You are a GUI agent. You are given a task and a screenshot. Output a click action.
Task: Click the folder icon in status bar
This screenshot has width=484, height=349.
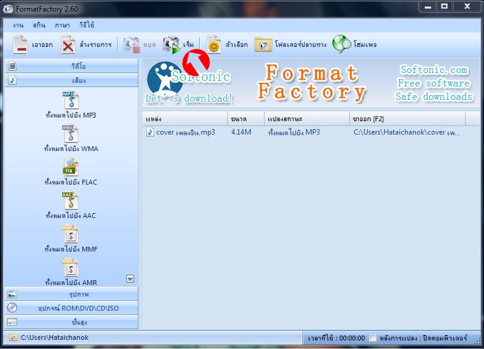click(13, 337)
